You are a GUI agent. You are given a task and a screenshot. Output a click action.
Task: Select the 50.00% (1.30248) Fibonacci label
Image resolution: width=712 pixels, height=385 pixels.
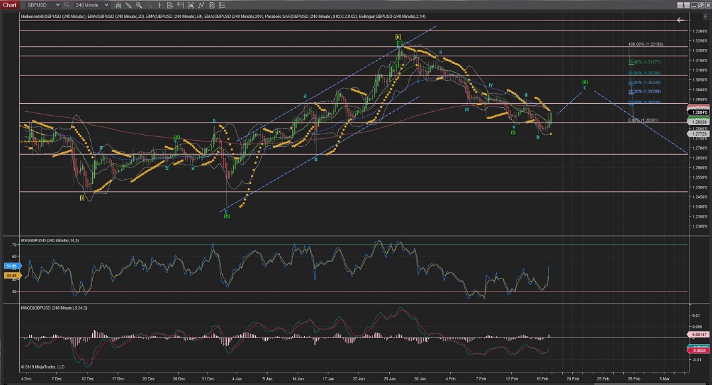click(x=645, y=83)
